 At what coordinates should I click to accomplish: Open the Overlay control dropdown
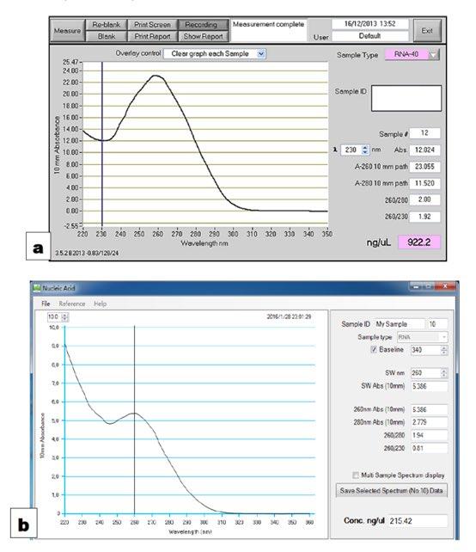(215, 53)
